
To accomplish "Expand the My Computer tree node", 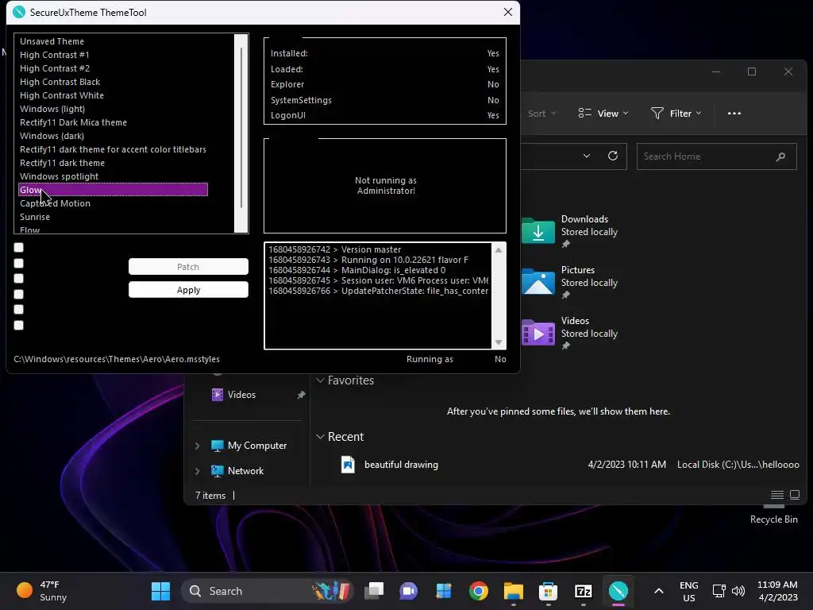I will (197, 446).
